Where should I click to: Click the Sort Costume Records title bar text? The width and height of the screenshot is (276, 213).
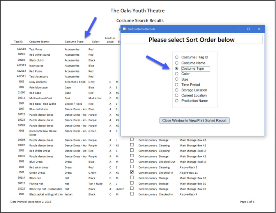coord(142,29)
